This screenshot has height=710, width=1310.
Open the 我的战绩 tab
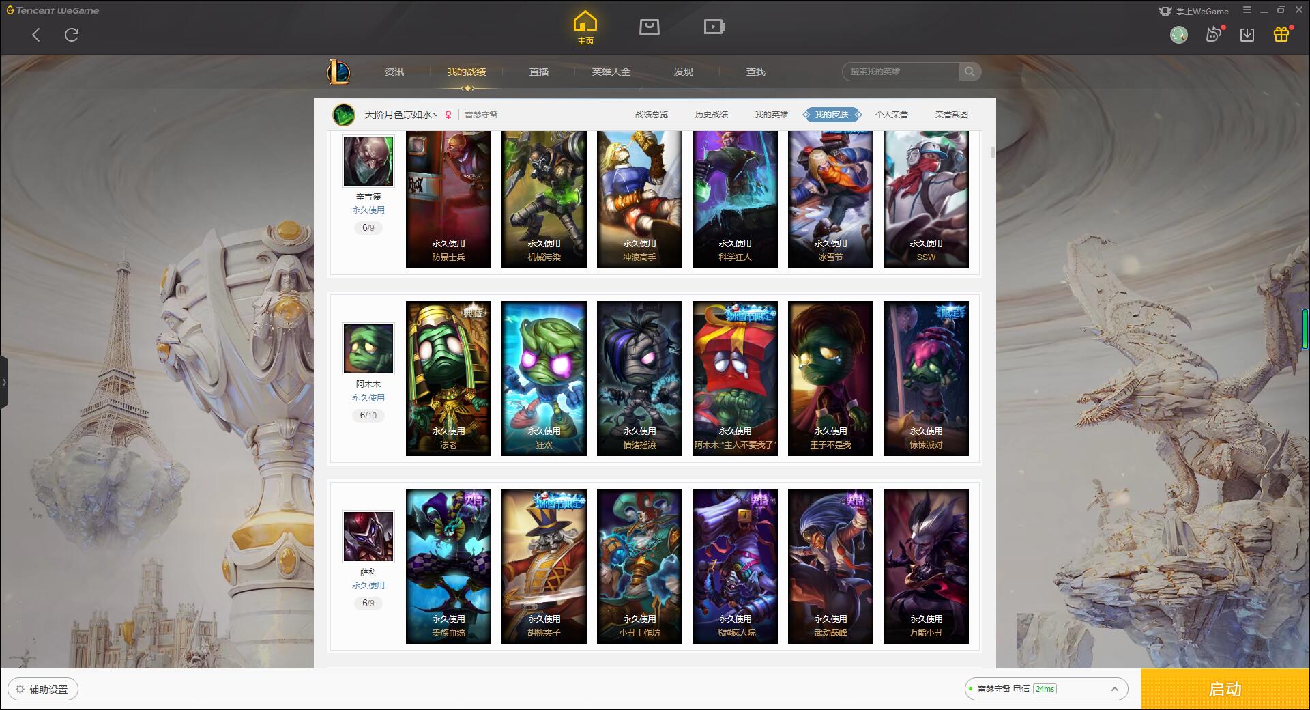pos(467,72)
